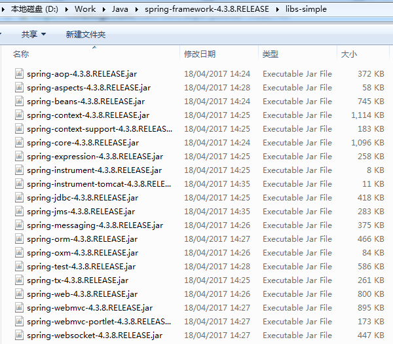Image resolution: width=393 pixels, height=344 pixels.
Task: Click the spring-websocket jar file icon
Action: click(x=19, y=335)
